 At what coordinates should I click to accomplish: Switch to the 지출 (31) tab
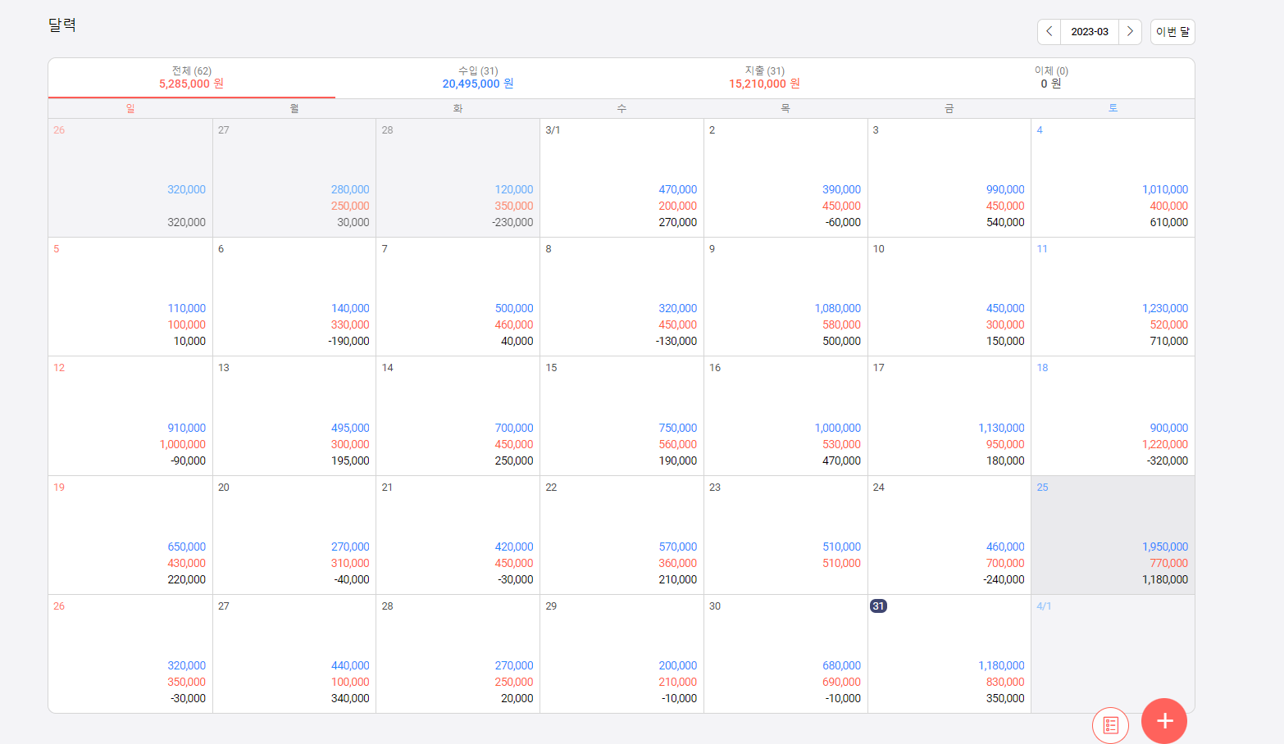(764, 78)
